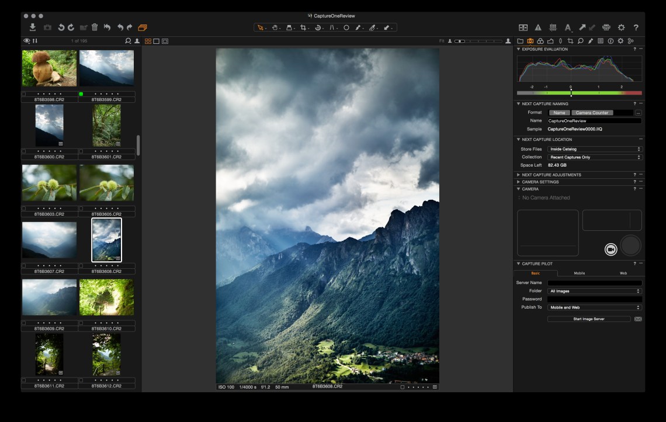Click the Camera Counter format token
666x422 pixels.
tap(592, 113)
